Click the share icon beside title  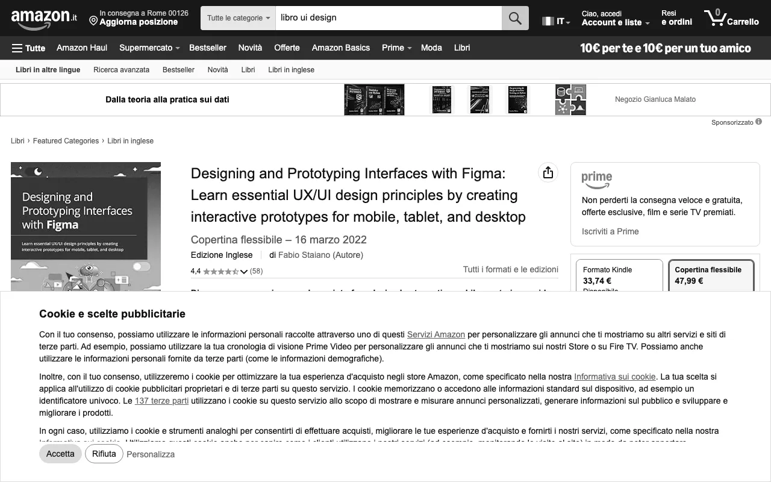[548, 173]
